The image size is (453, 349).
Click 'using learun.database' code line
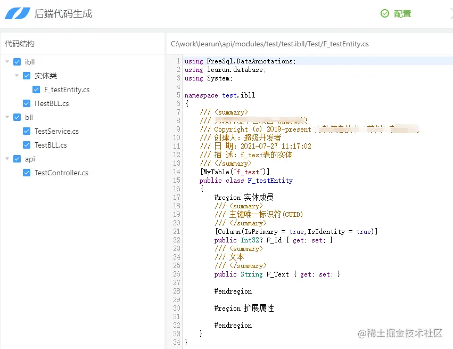(x=225, y=70)
